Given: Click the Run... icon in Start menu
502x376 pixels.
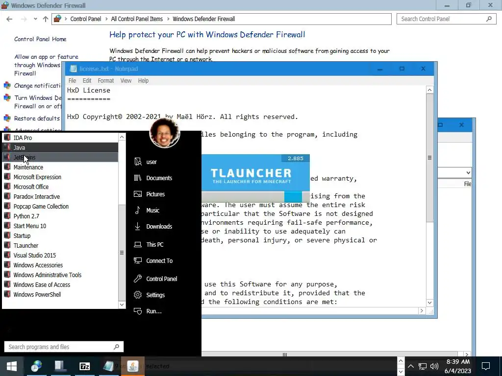Looking at the screenshot, I should [x=138, y=311].
